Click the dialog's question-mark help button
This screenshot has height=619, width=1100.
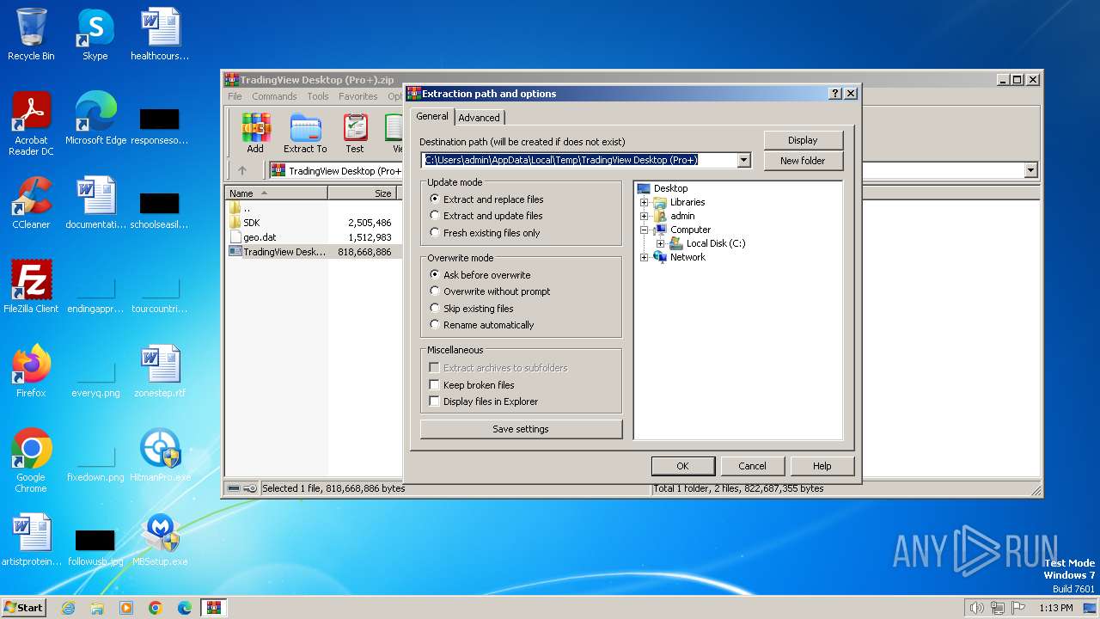[835, 94]
